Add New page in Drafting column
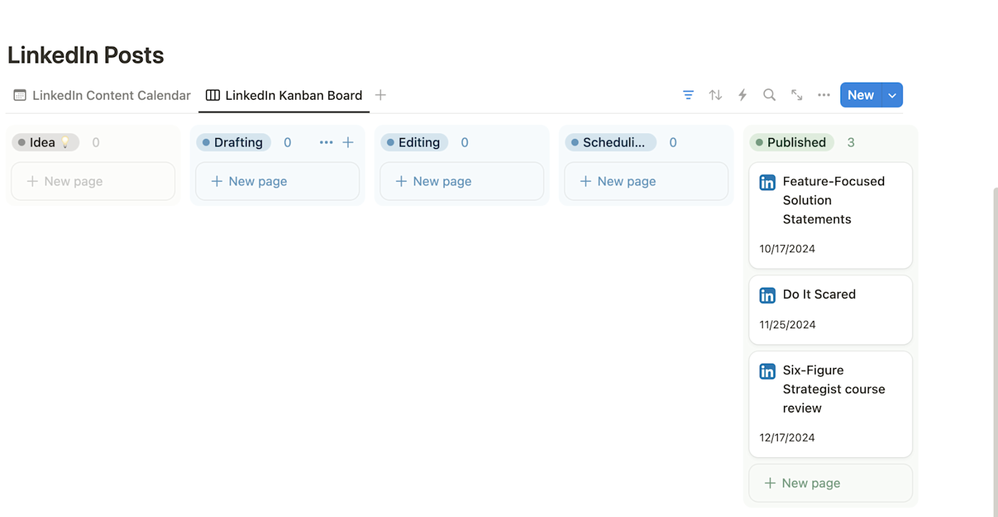 277,181
